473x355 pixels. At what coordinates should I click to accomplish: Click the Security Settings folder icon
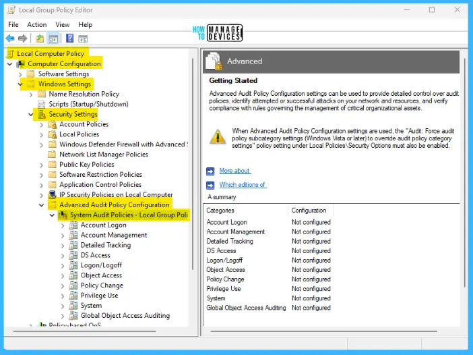(x=42, y=114)
